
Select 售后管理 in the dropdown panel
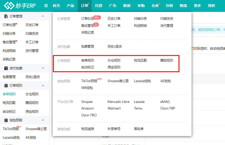pos(87,26)
